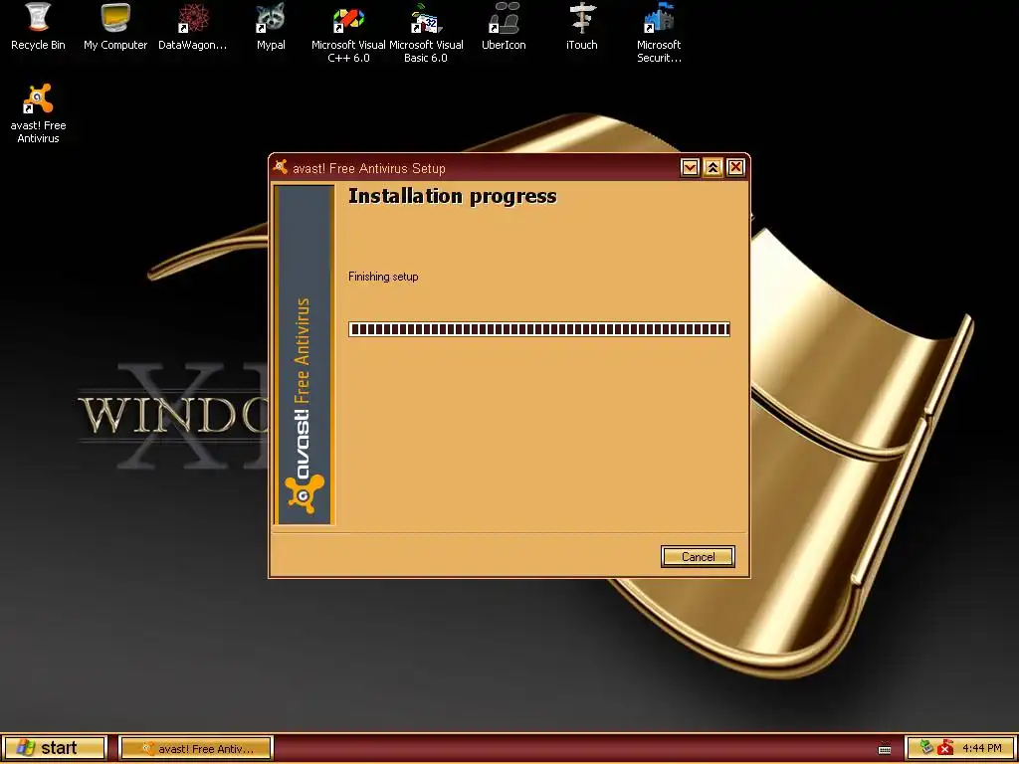Select the avast! Free Antivirus desktop shortcut
Screen dimensions: 1019x764
click(x=39, y=111)
